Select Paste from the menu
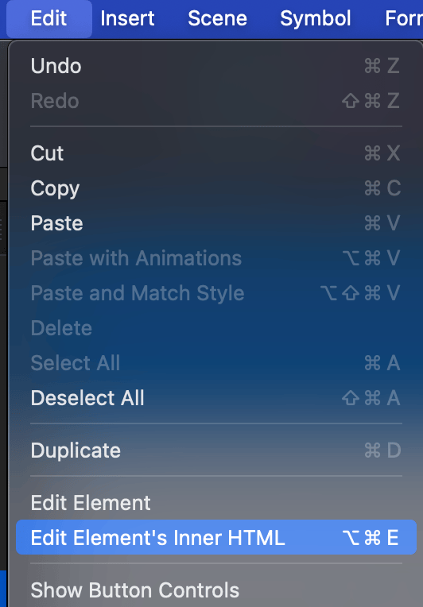This screenshot has width=423, height=607. point(216,223)
